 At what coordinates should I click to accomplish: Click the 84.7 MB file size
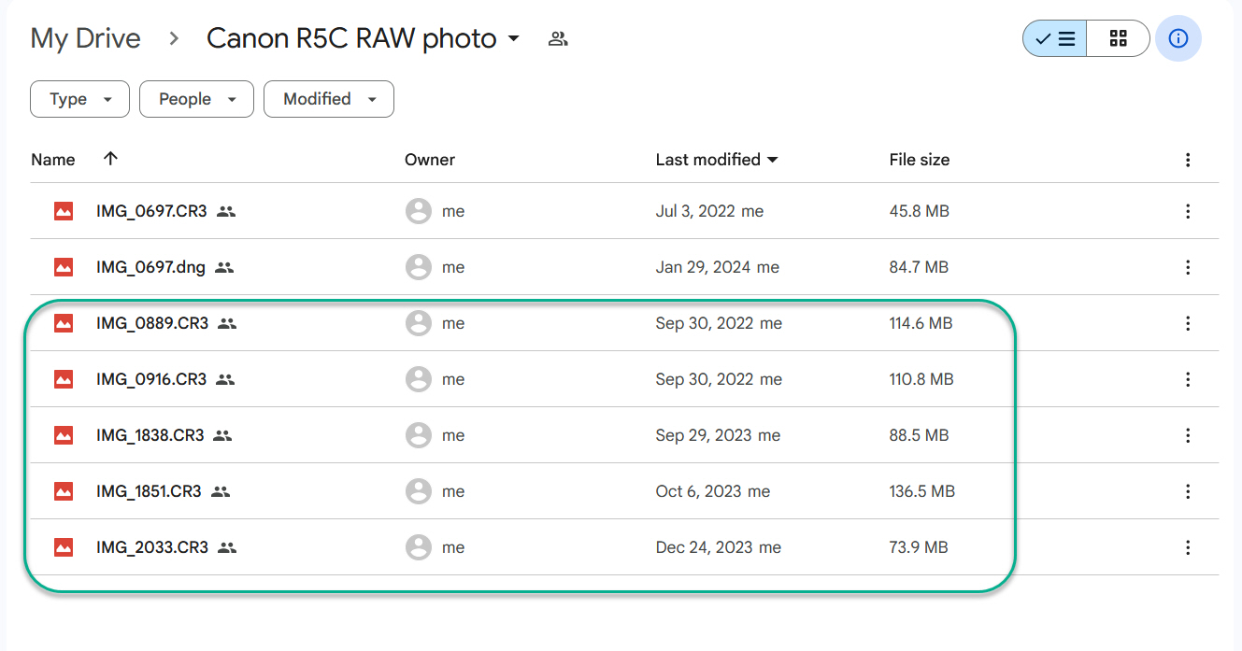pyautogui.click(x=919, y=267)
